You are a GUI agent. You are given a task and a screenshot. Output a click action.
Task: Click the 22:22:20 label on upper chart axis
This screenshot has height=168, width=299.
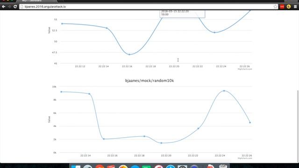(174, 66)
